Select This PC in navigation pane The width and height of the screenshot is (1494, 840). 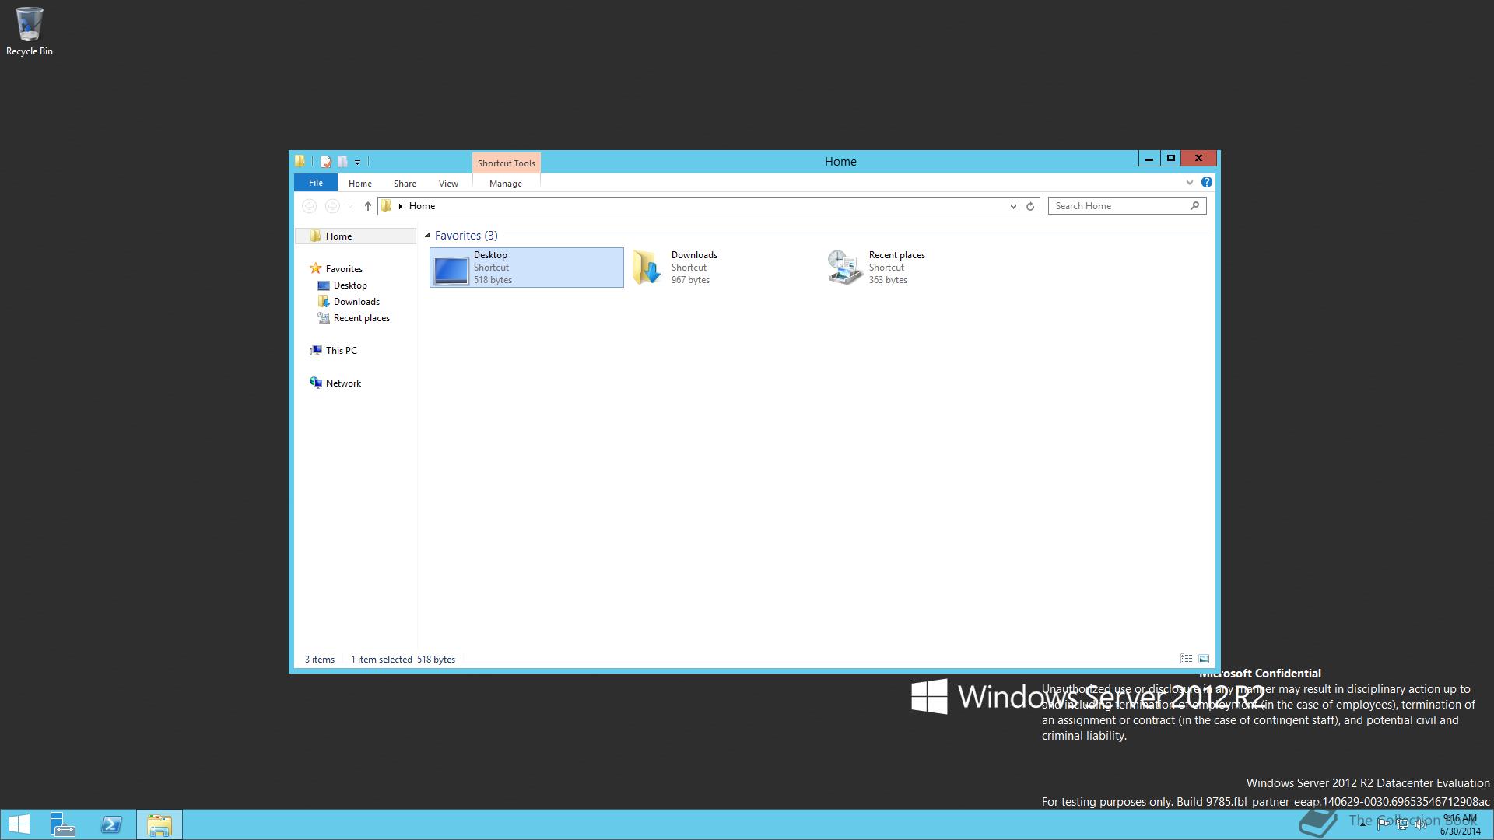click(x=341, y=351)
